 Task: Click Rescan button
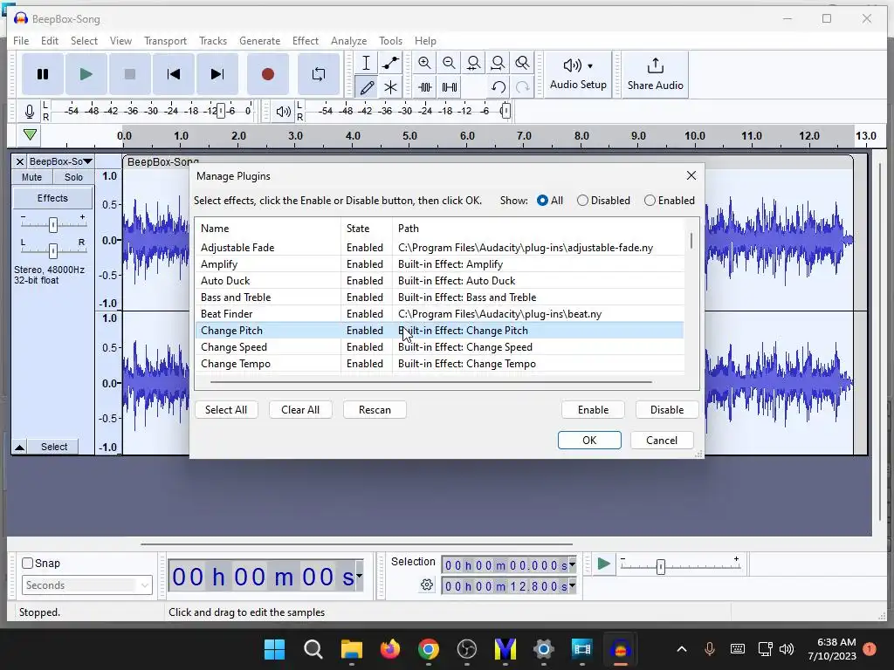coord(375,410)
